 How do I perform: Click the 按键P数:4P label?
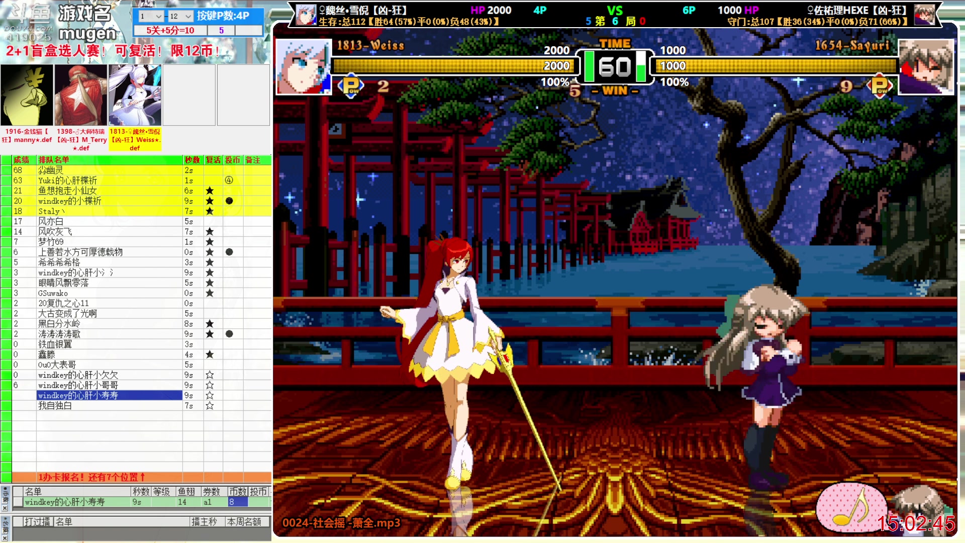223,16
